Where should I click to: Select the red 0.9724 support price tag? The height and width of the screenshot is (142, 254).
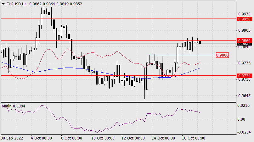(244, 76)
